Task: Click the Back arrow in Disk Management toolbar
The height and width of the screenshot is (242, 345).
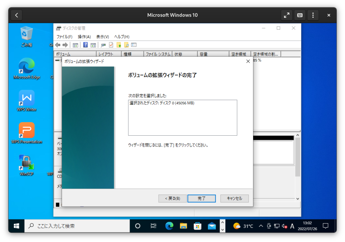Action: click(x=58, y=45)
